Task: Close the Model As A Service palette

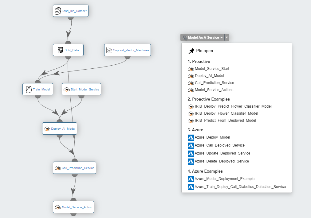Action: coord(227,37)
